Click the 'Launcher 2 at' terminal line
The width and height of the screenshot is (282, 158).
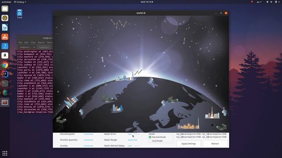point(35,67)
